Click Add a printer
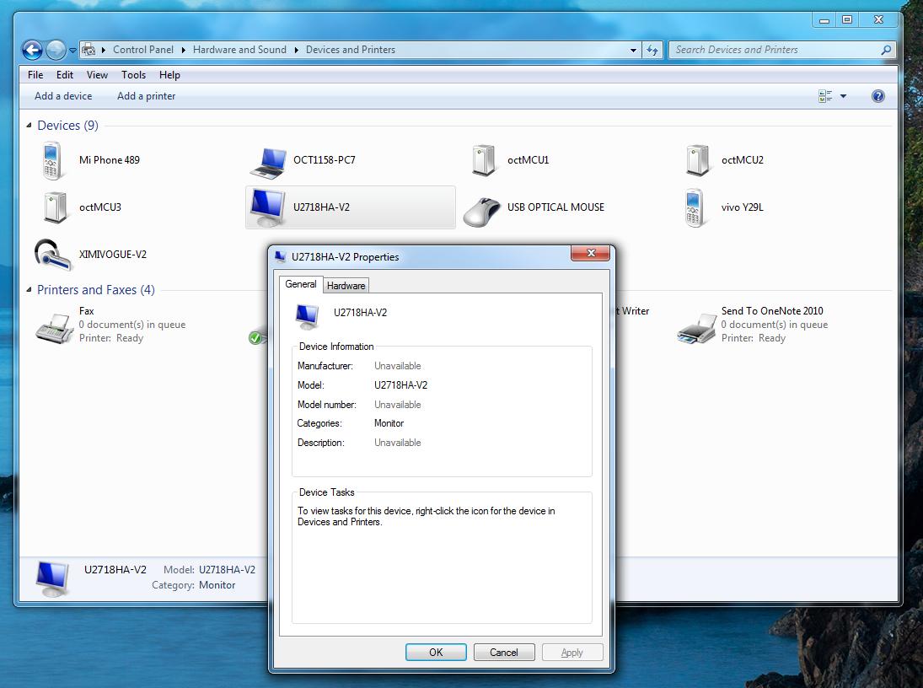Image resolution: width=923 pixels, height=688 pixels. click(x=146, y=96)
